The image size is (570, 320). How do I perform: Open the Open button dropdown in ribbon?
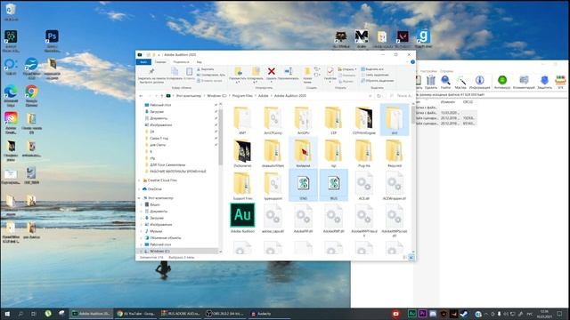355,69
